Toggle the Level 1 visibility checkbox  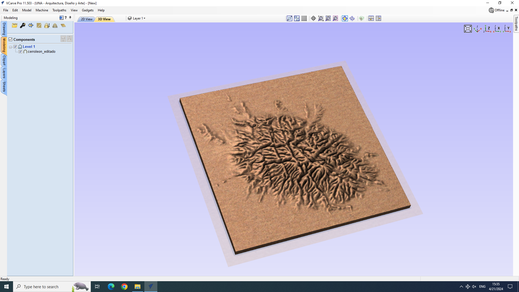tap(15, 47)
